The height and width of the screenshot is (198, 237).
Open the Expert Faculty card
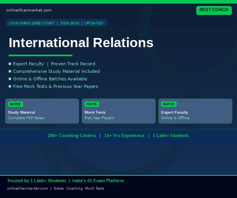pyautogui.click(x=195, y=111)
